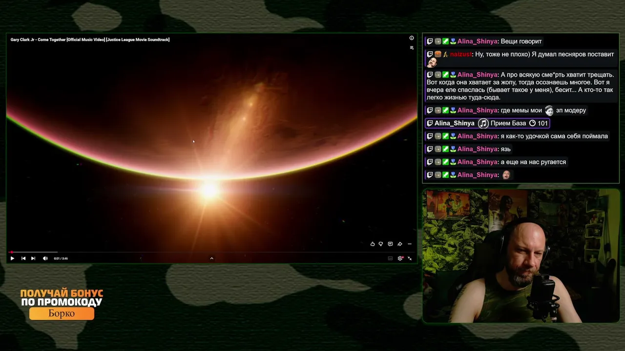Click the Alina_Shinya 'Прием База' reward notice
The width and height of the screenshot is (625, 351).
pos(488,123)
